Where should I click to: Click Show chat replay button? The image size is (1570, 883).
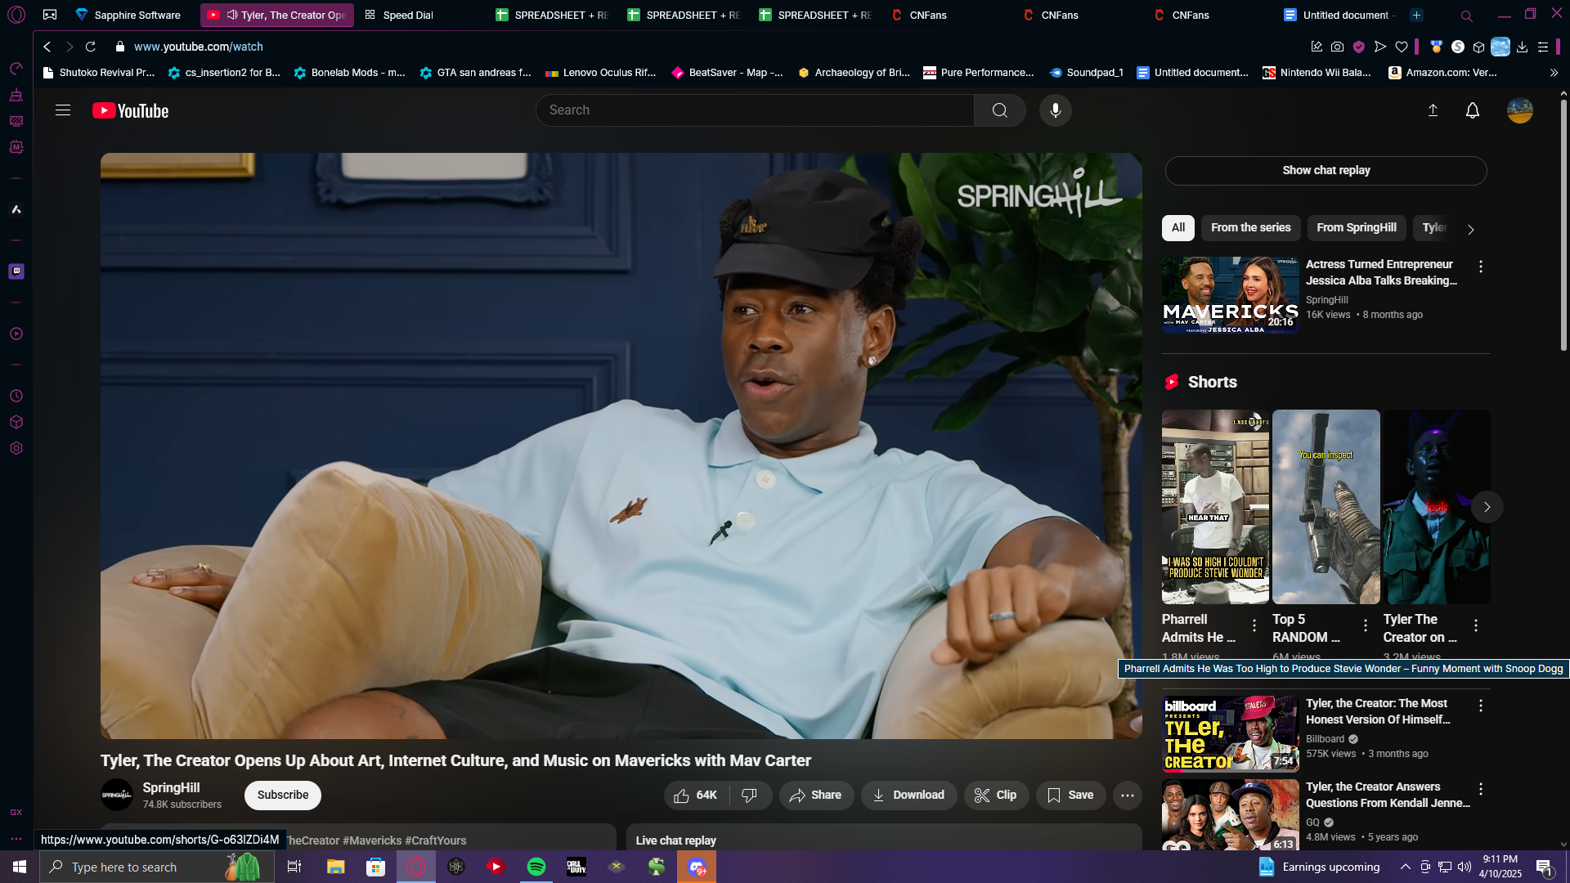coord(1326,170)
